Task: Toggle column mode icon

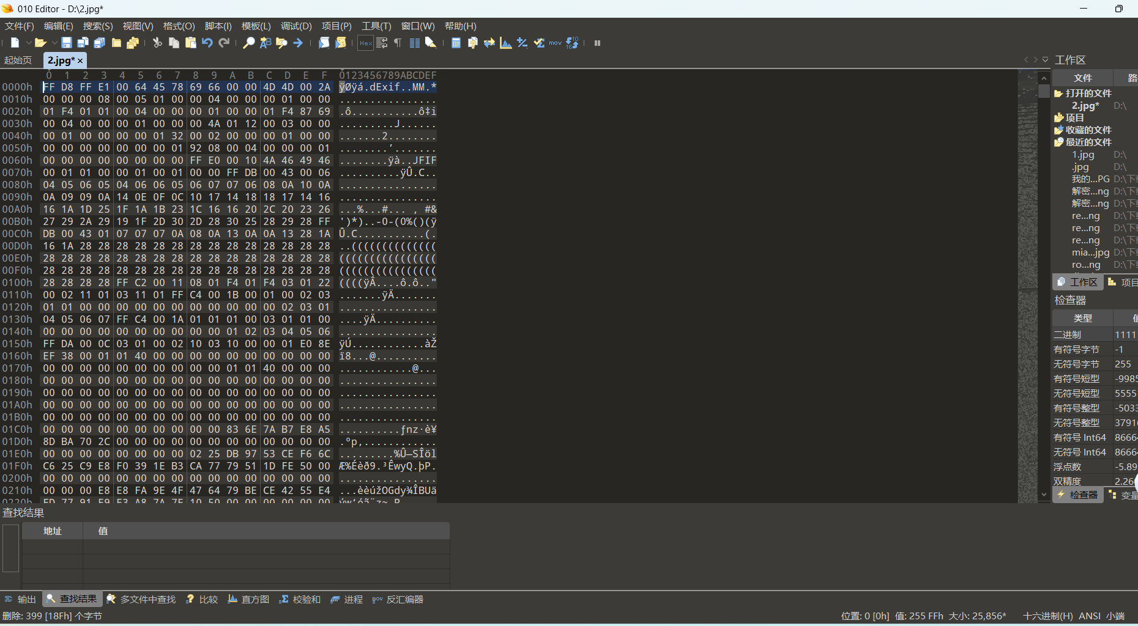Action: [414, 43]
